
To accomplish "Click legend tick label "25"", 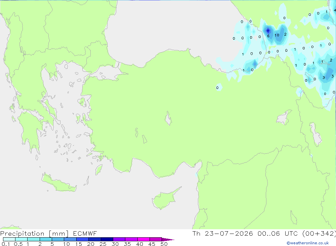I will point(103,244).
